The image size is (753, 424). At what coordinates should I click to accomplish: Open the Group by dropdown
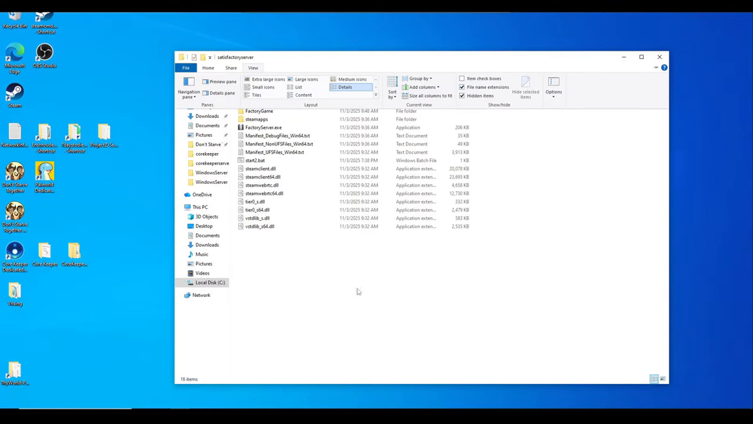tap(417, 79)
